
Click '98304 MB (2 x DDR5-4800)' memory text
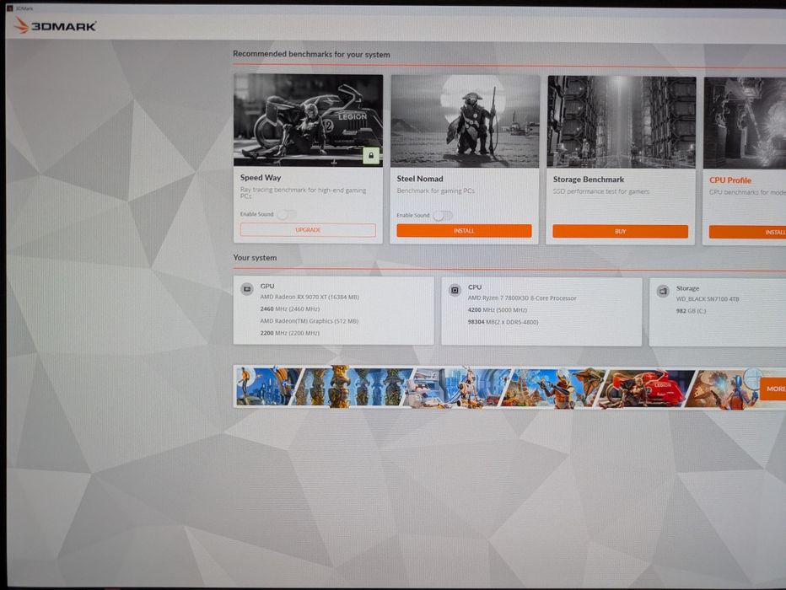pyautogui.click(x=503, y=322)
